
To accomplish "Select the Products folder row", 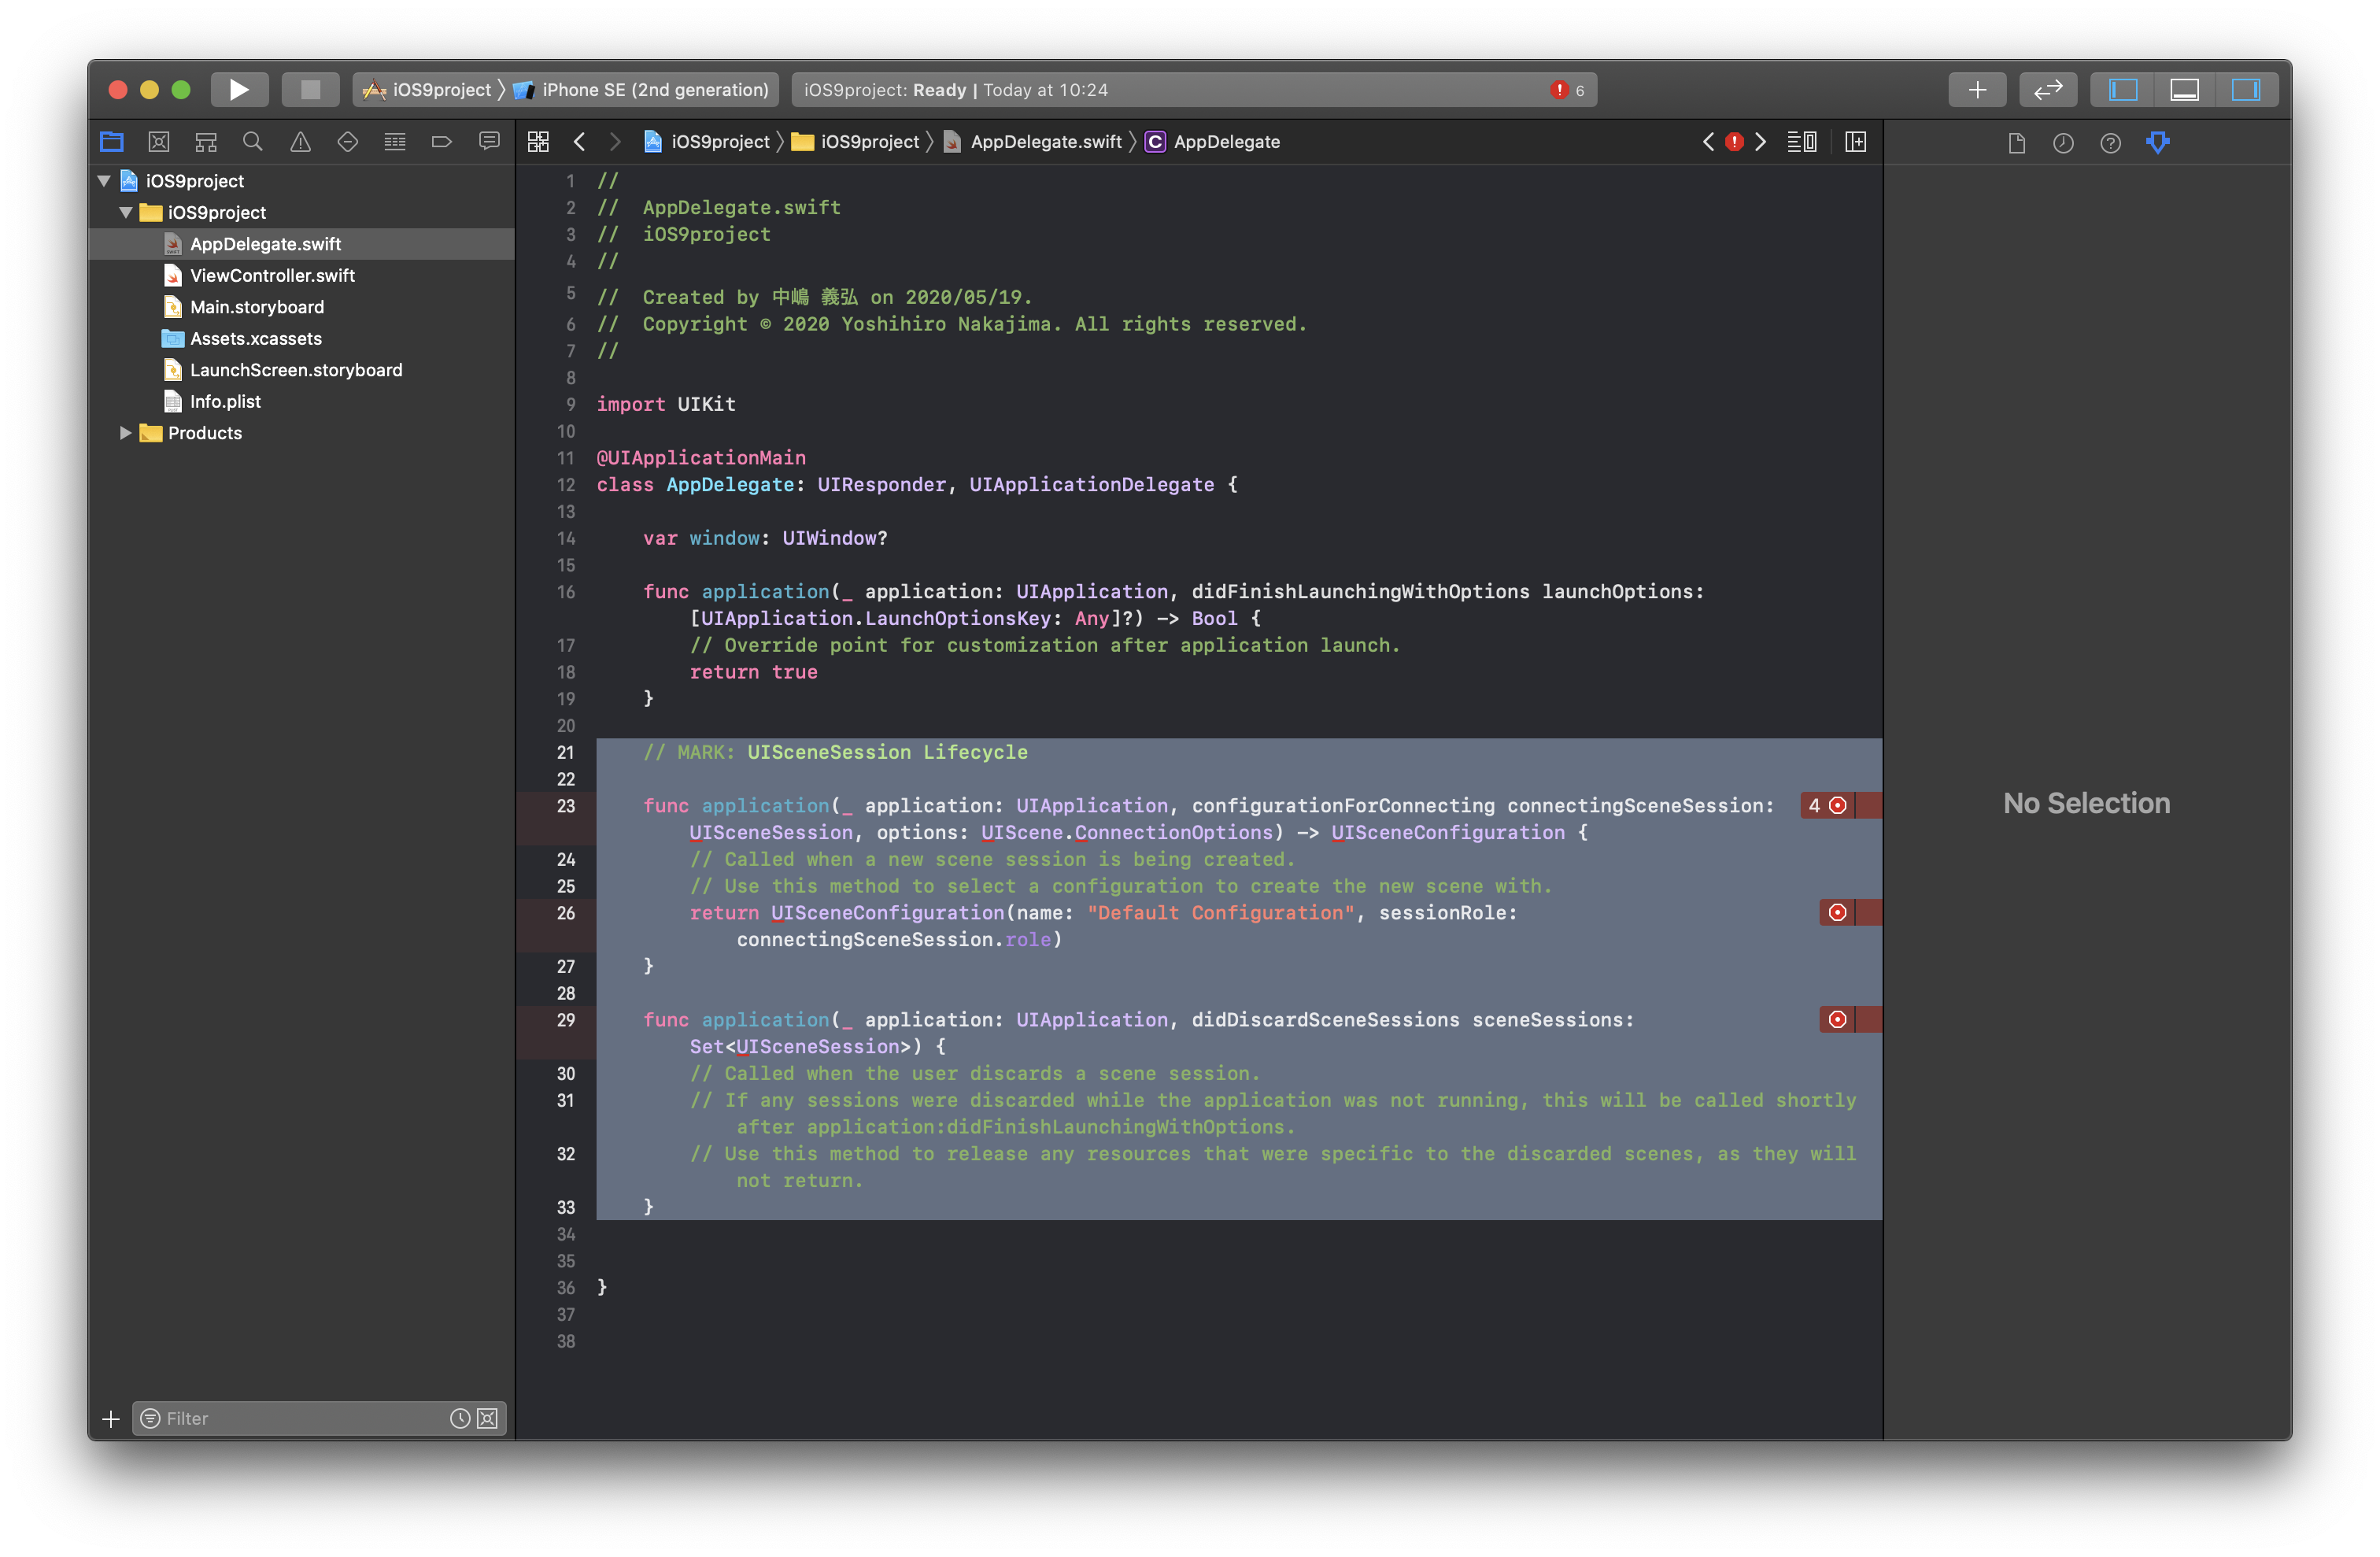I will [x=301, y=433].
